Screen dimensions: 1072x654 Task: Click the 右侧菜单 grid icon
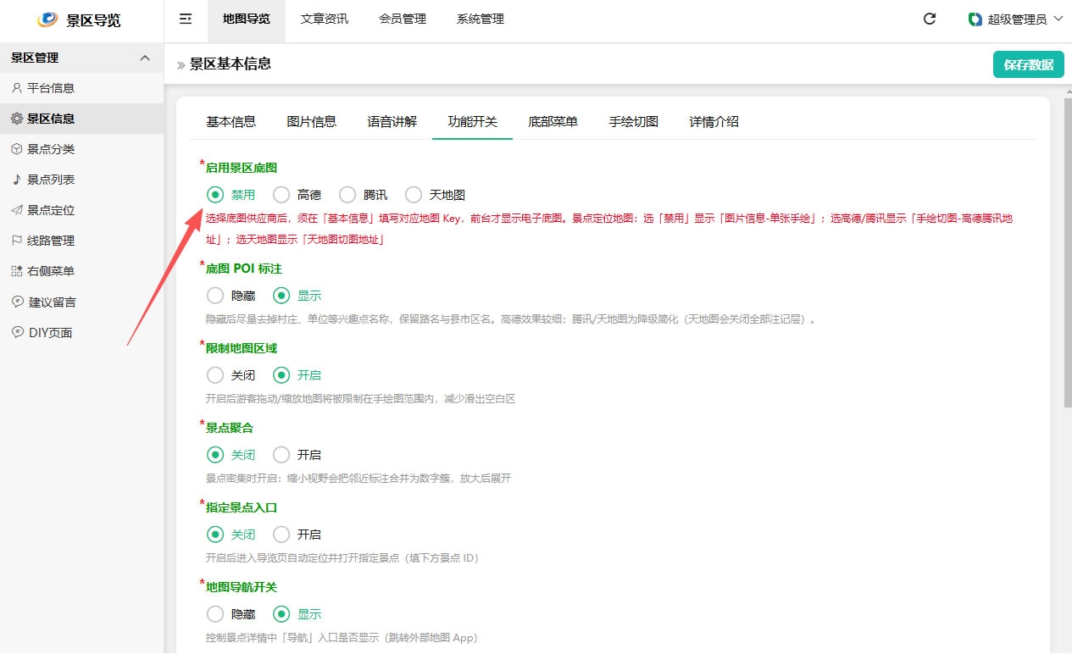[17, 271]
